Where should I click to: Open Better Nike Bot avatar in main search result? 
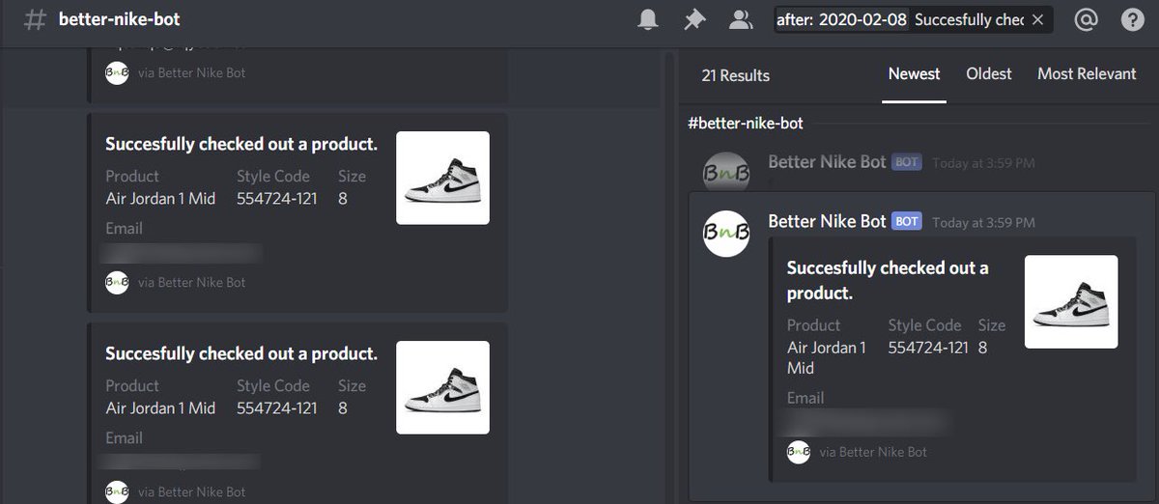[726, 234]
